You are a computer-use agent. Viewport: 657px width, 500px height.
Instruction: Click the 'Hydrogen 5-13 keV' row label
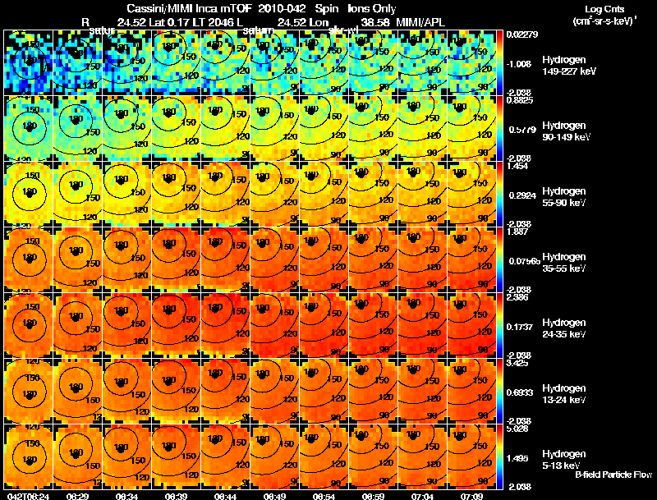click(563, 460)
